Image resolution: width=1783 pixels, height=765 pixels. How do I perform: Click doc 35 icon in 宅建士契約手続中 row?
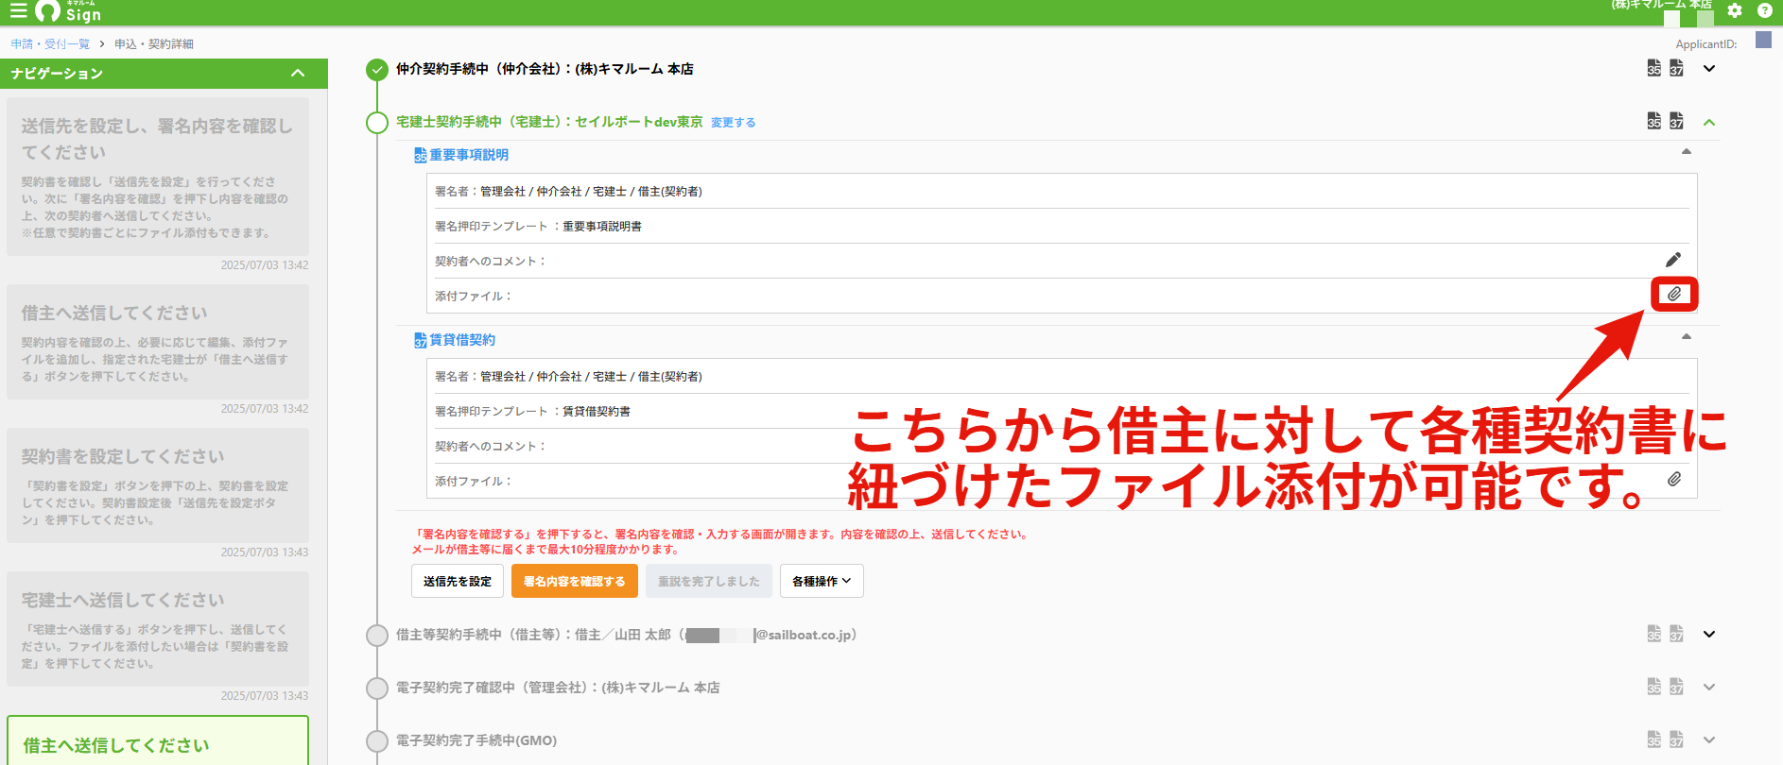(x=1653, y=121)
